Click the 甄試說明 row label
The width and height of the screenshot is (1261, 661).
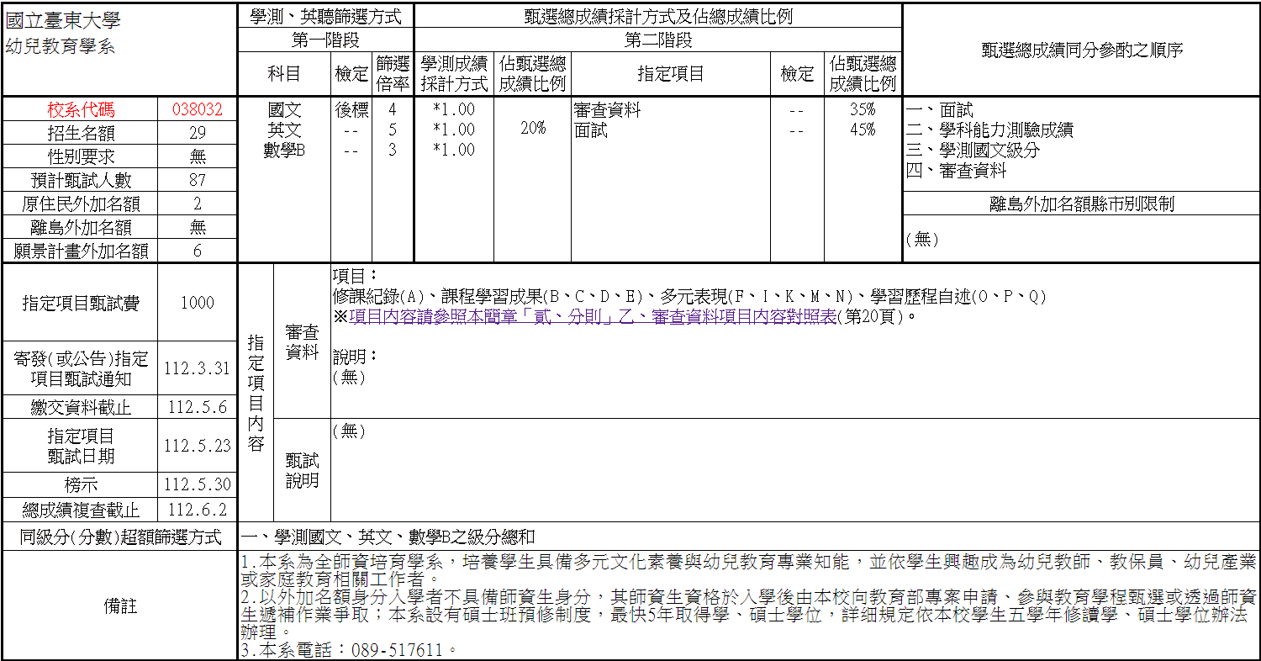tap(302, 470)
